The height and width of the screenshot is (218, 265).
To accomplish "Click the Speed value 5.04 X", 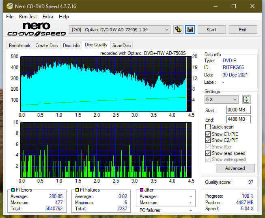I will (247, 209).
